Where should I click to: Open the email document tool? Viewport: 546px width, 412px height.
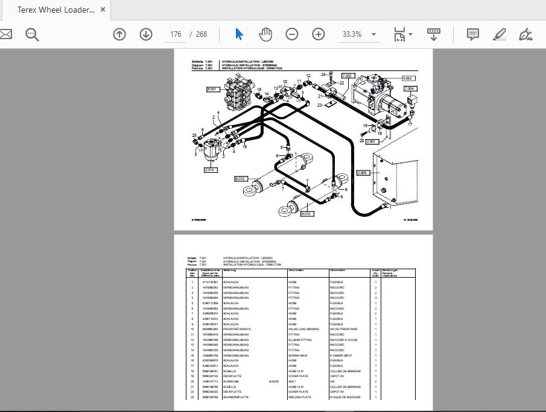[x=6, y=34]
